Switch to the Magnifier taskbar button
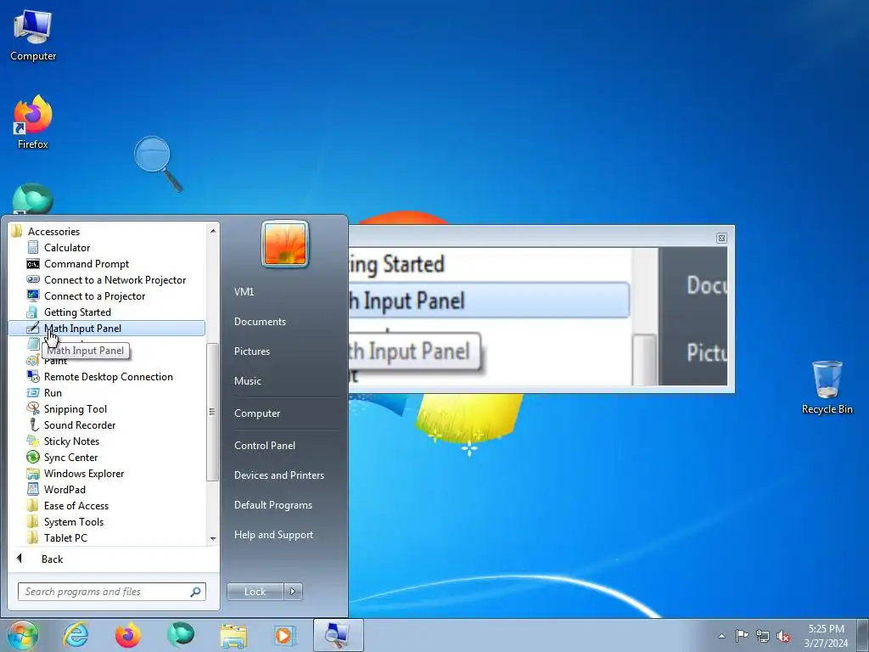Viewport: 869px width, 652px height. pos(338,635)
